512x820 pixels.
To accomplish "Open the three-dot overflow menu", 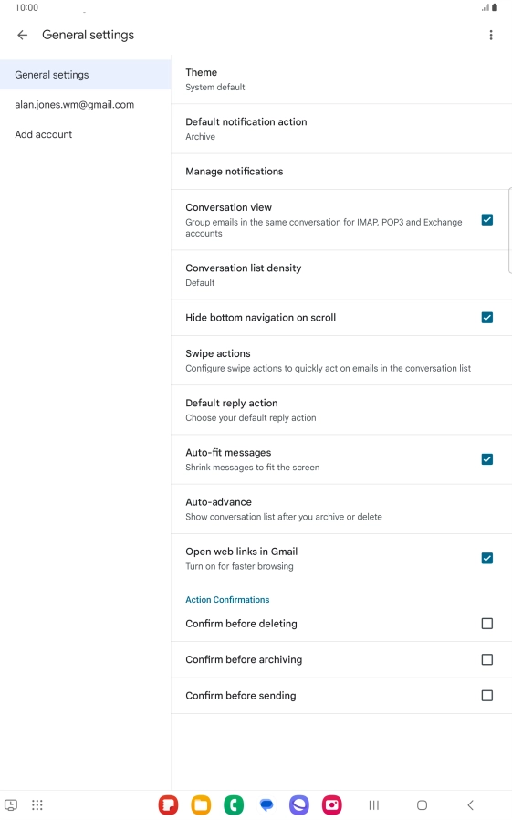I will pyautogui.click(x=491, y=35).
